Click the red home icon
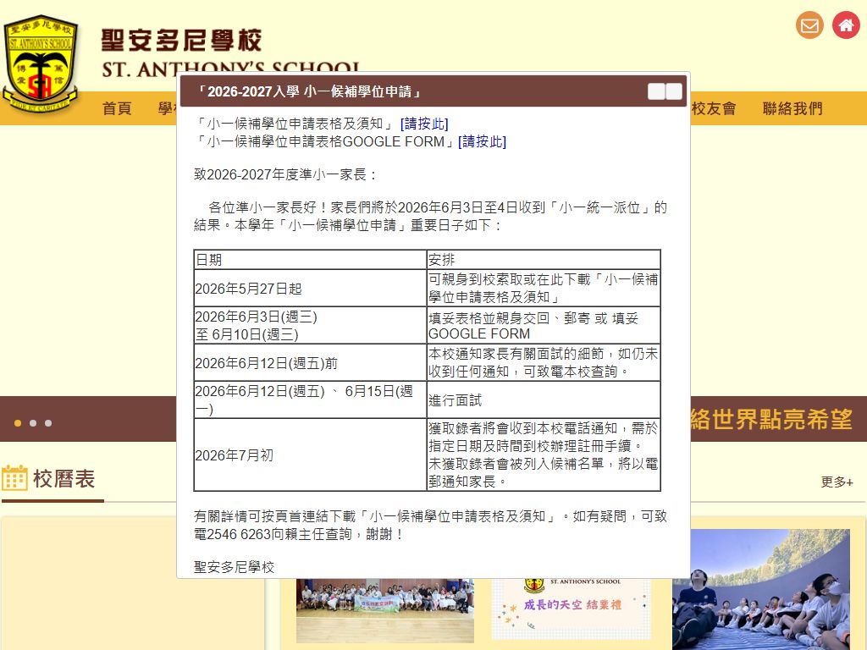The height and width of the screenshot is (650, 867). click(x=846, y=25)
